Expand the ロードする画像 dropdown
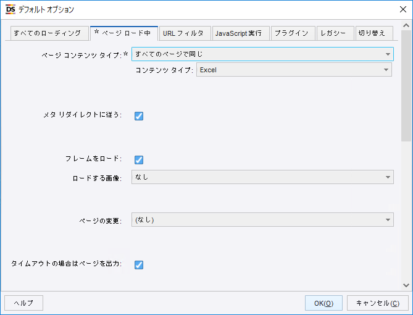This screenshot has height=315, width=413. (262, 177)
